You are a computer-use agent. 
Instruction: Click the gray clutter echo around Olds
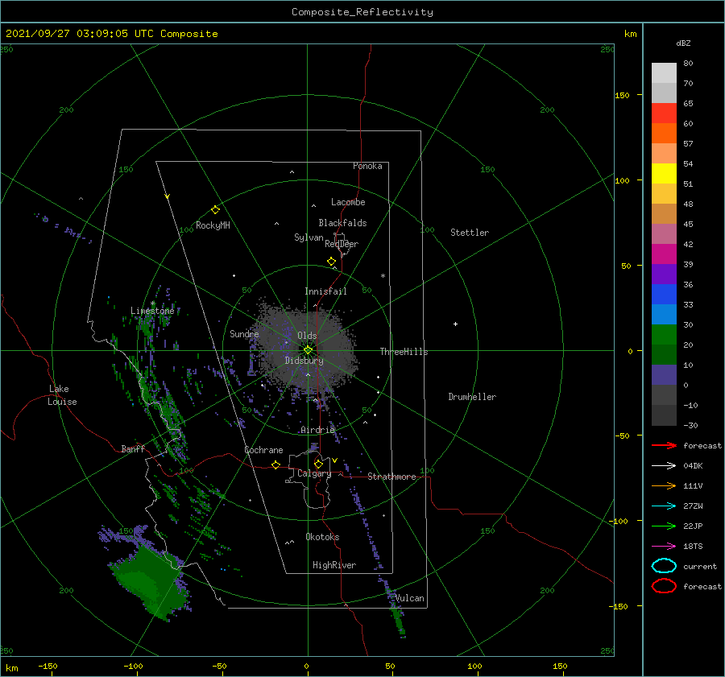305,347
